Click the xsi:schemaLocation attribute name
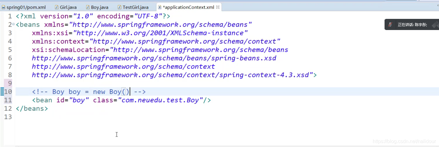This screenshot has width=439, height=147. point(68,50)
